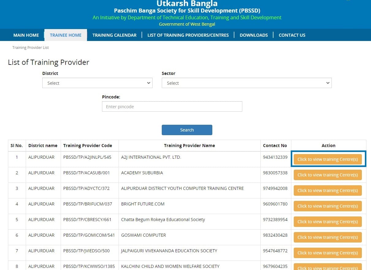
Task: Select code PBSSD/TP/JVIEDSO/500
Action: [86, 251]
